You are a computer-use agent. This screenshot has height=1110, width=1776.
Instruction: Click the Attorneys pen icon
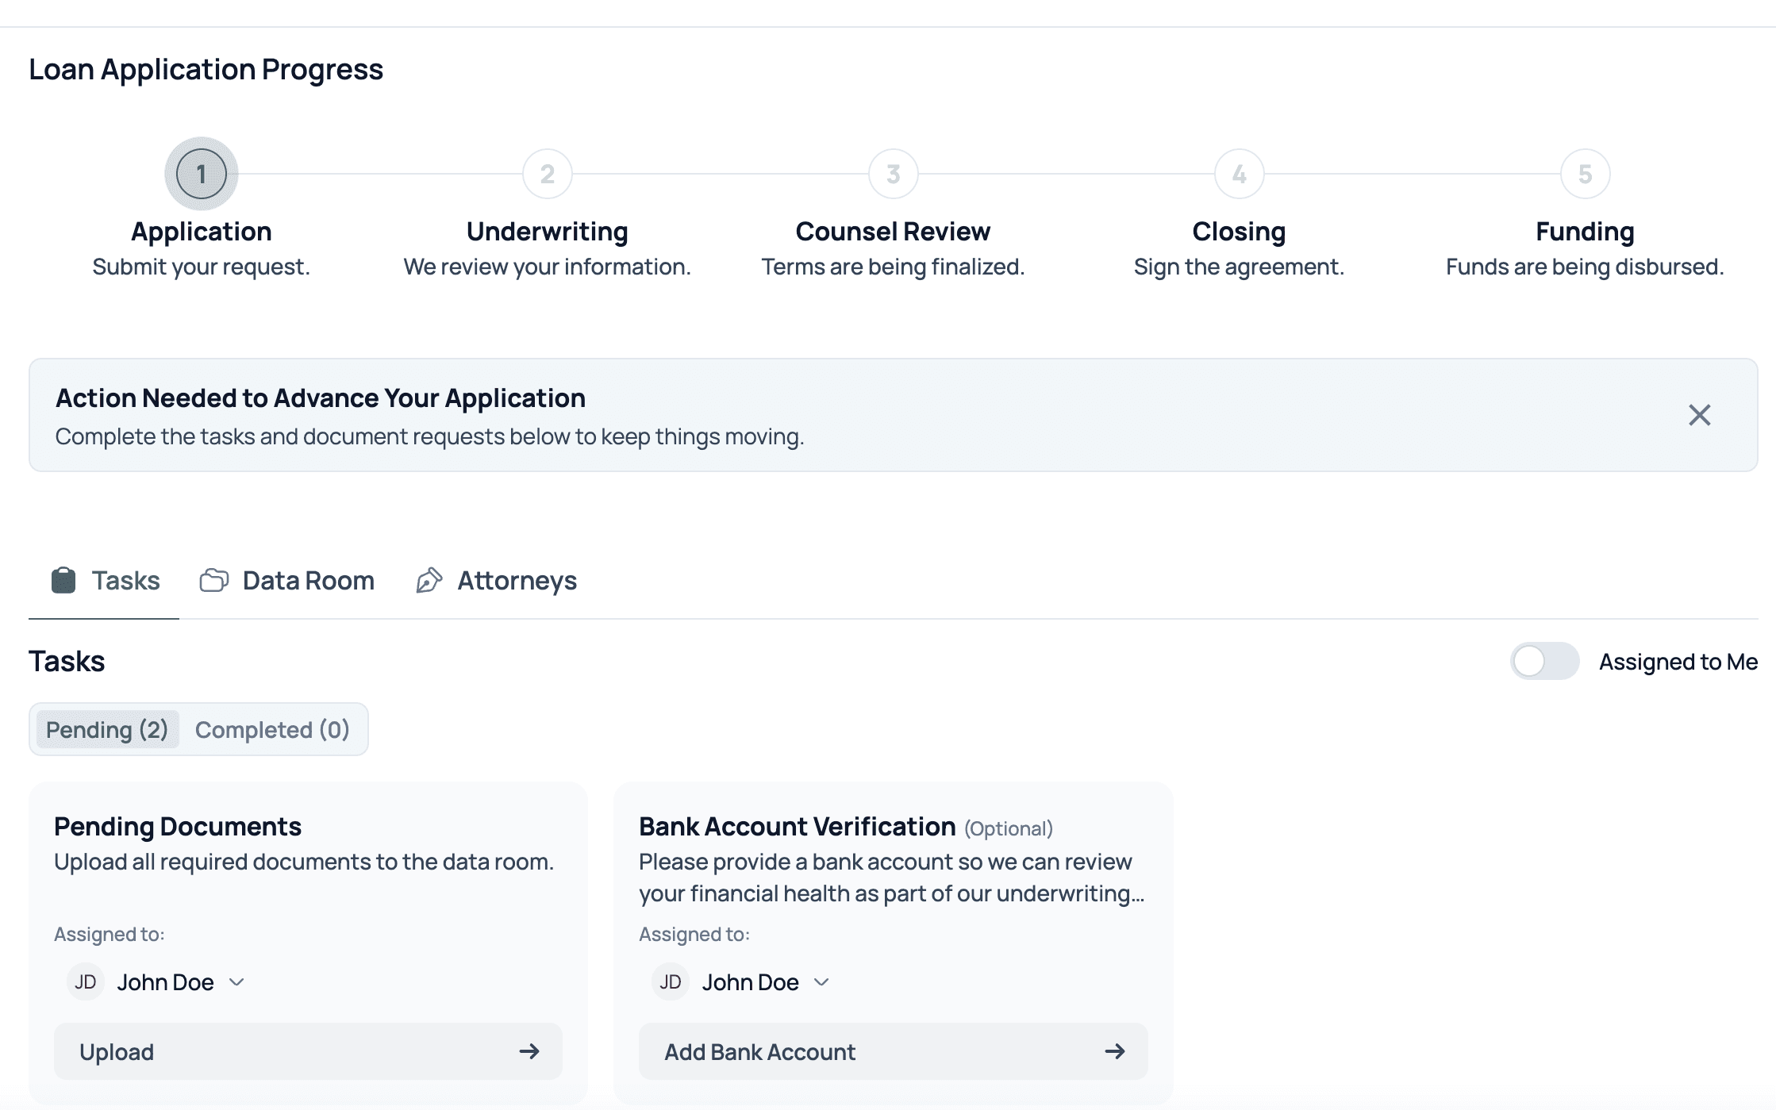429,580
